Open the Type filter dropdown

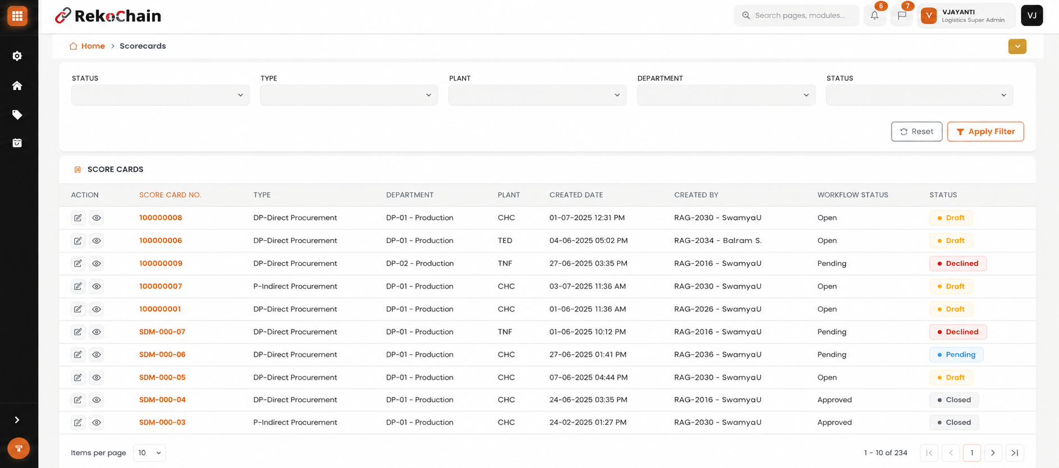(349, 95)
